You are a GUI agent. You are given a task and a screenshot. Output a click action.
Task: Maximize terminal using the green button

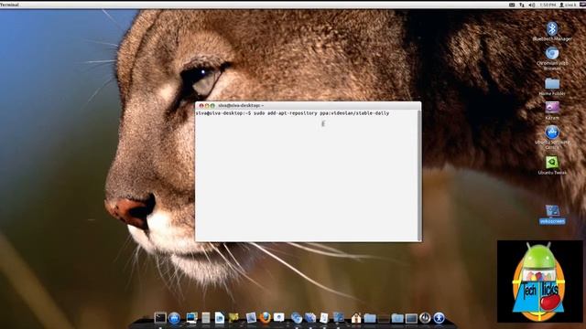pyautogui.click(x=212, y=106)
